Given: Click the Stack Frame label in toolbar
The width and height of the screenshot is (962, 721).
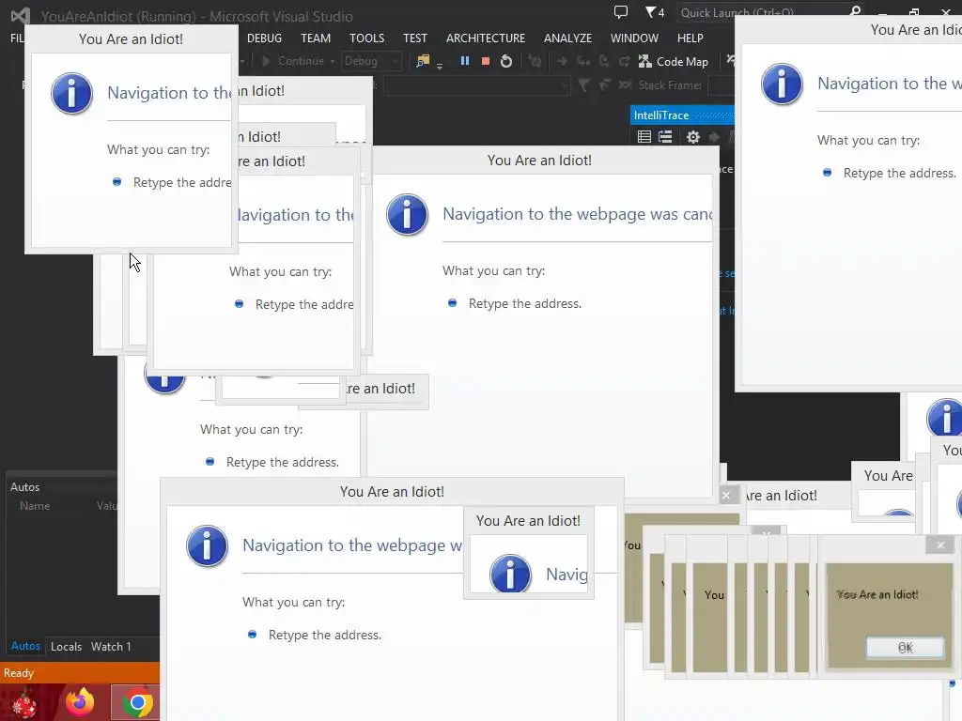Looking at the screenshot, I should pyautogui.click(x=670, y=85).
